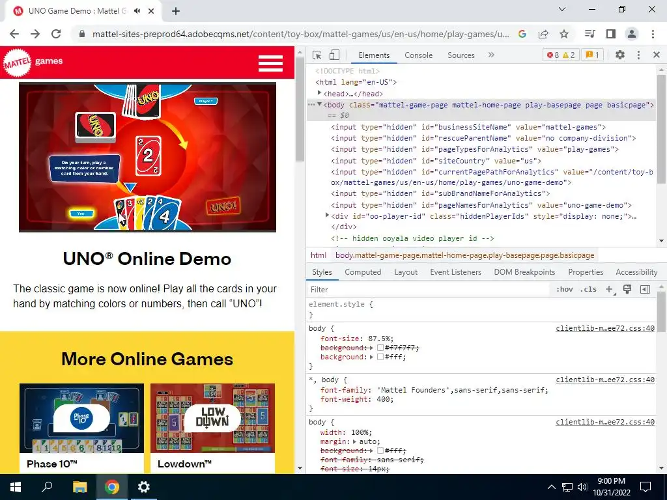Click the yellow warnings count 2

[x=569, y=55]
